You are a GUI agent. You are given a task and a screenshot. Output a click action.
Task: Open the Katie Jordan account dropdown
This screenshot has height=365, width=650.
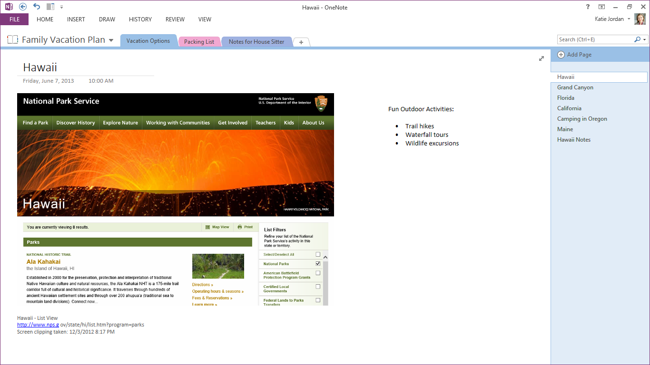click(629, 19)
